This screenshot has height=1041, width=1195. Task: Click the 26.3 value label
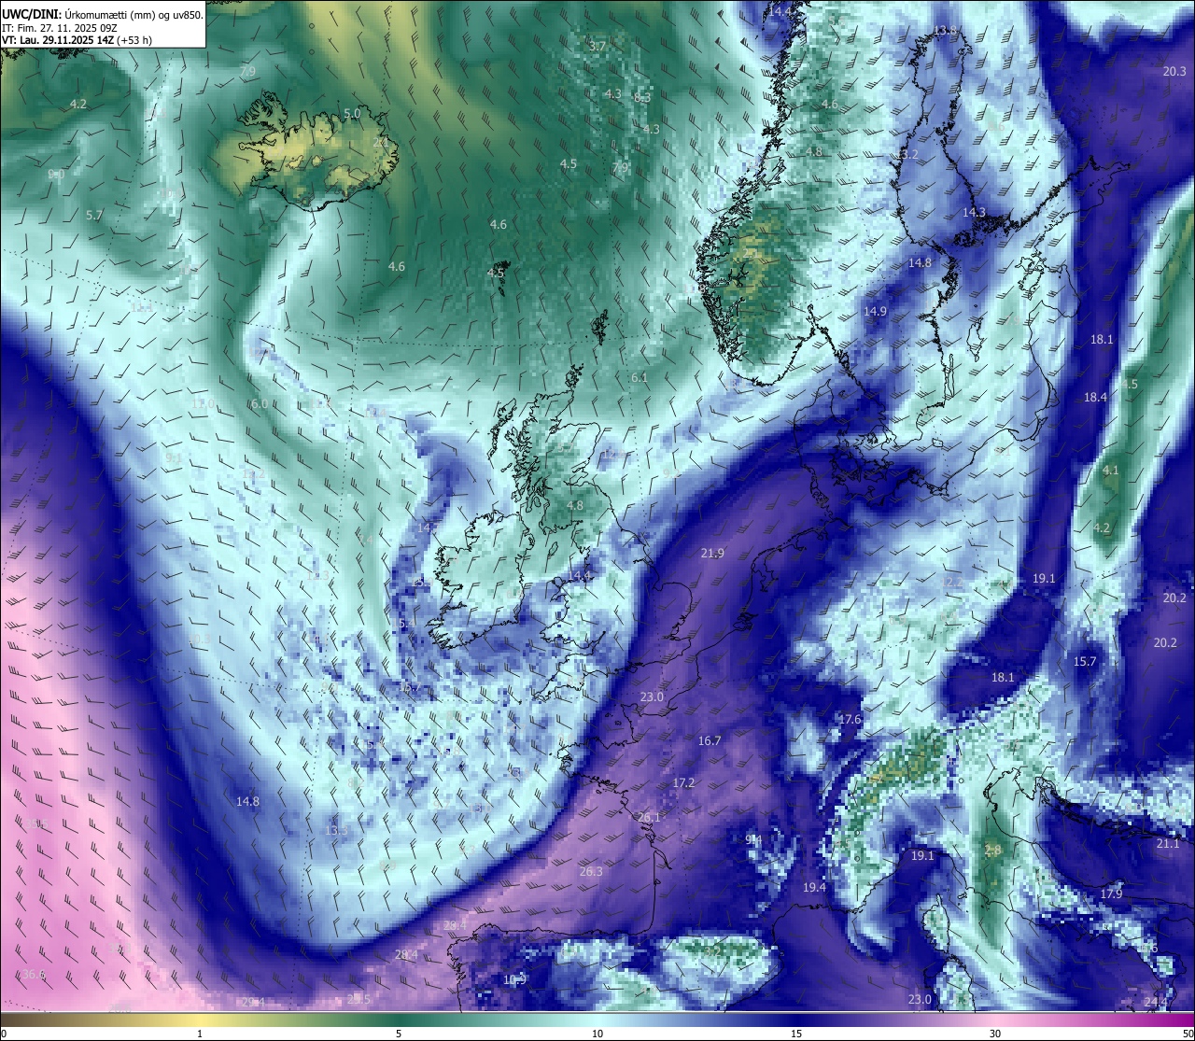coord(591,871)
